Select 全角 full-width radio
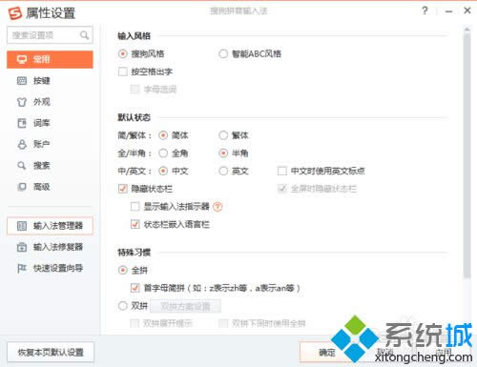 [x=163, y=153]
